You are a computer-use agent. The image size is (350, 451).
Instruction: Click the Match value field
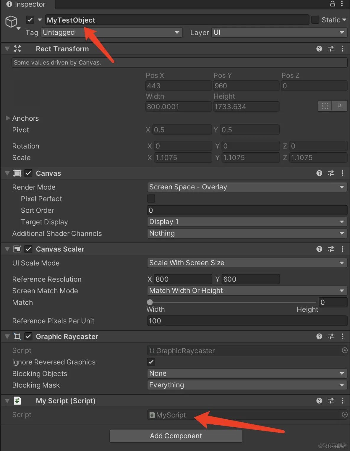[333, 302]
